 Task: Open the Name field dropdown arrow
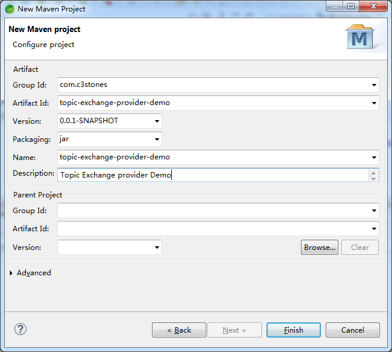pos(374,157)
